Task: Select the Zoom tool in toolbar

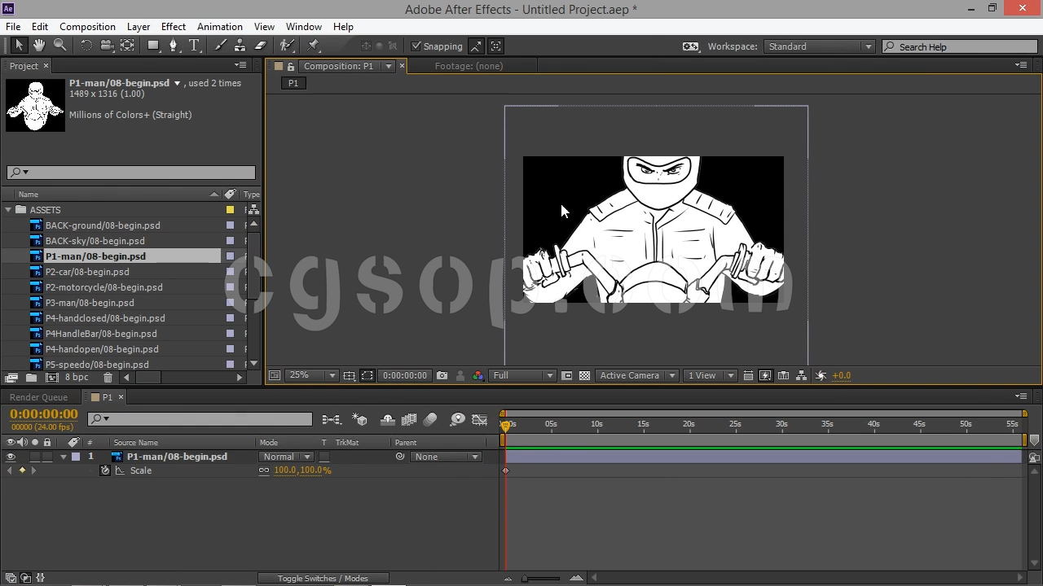Action: pyautogui.click(x=59, y=46)
